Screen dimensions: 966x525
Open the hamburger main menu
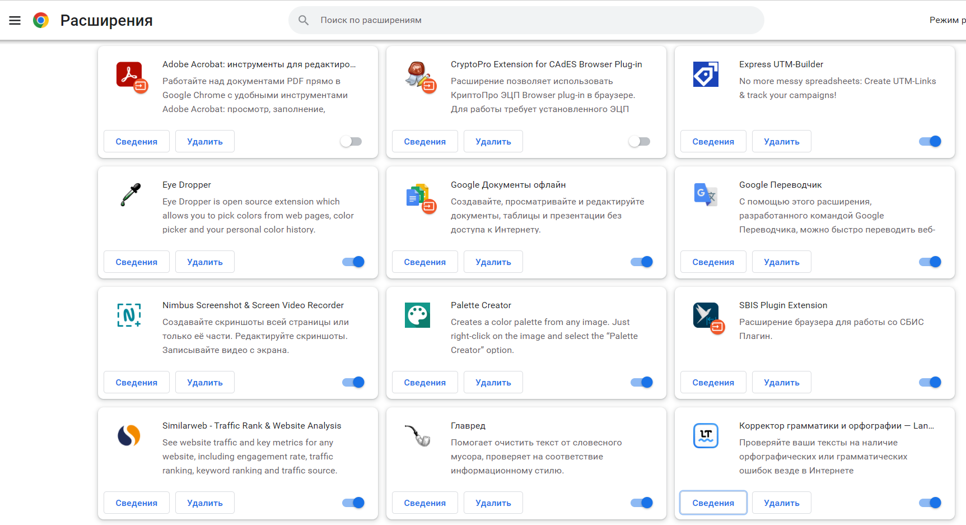(15, 20)
